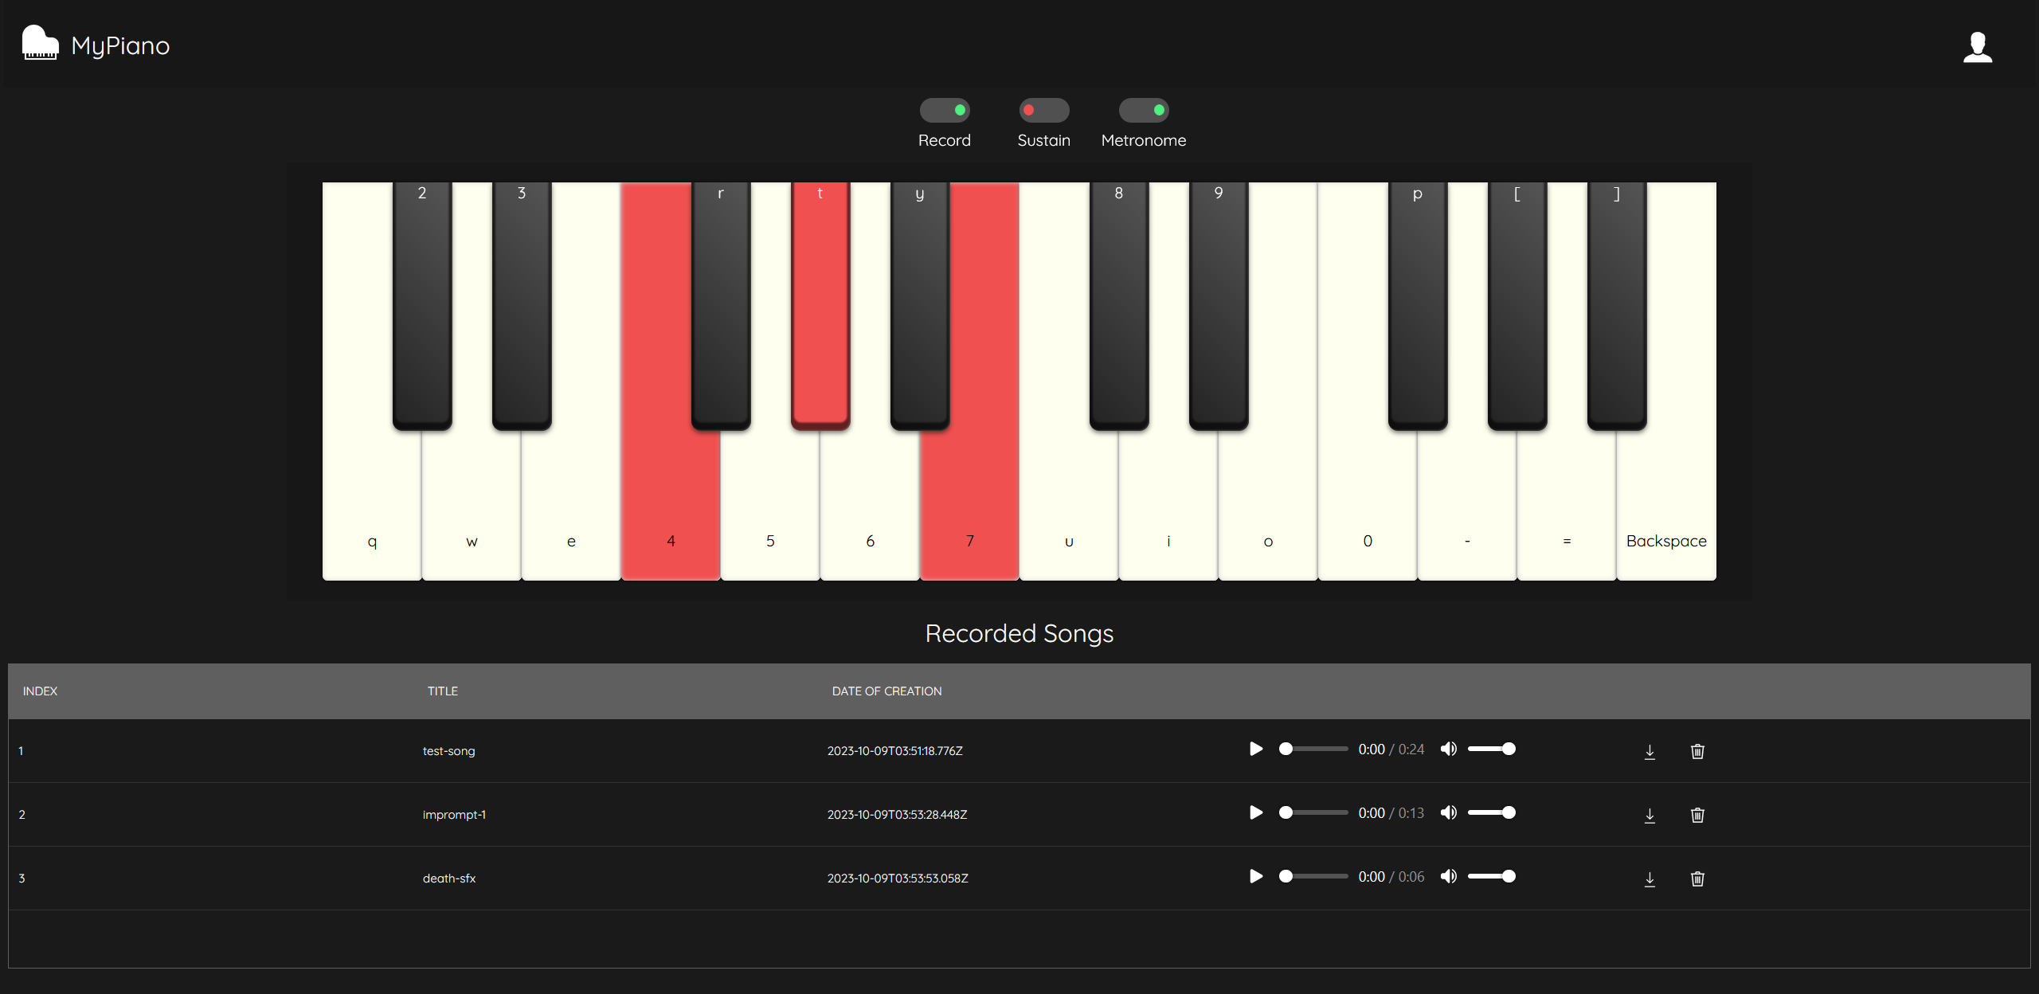
Task: Hit the red white key 4
Action: [671, 502]
